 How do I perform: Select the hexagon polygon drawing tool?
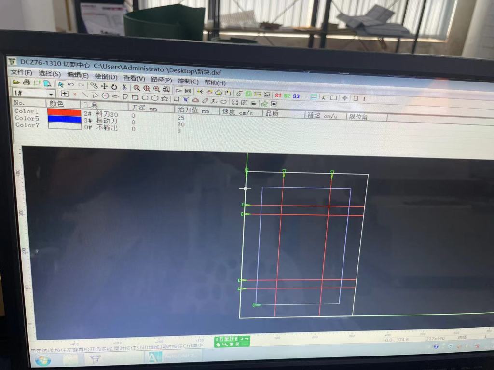(x=155, y=98)
